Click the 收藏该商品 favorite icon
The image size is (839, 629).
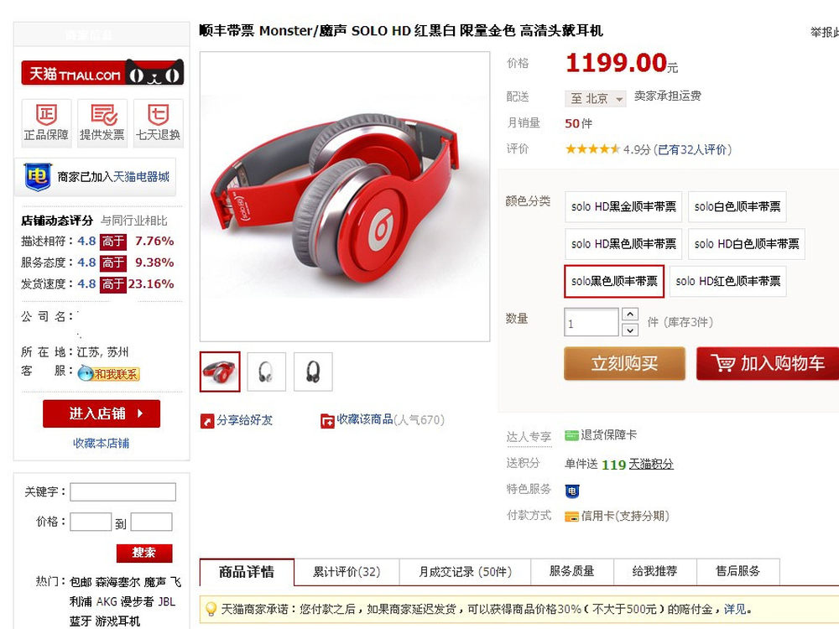[327, 421]
